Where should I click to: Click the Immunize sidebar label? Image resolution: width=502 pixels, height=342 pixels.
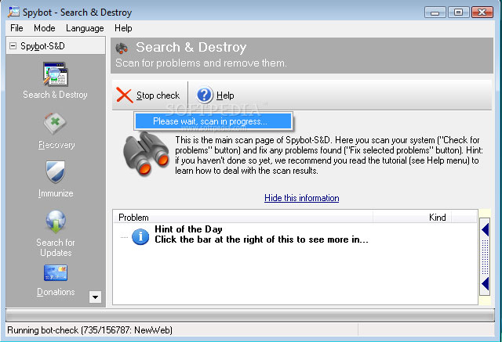click(x=56, y=193)
